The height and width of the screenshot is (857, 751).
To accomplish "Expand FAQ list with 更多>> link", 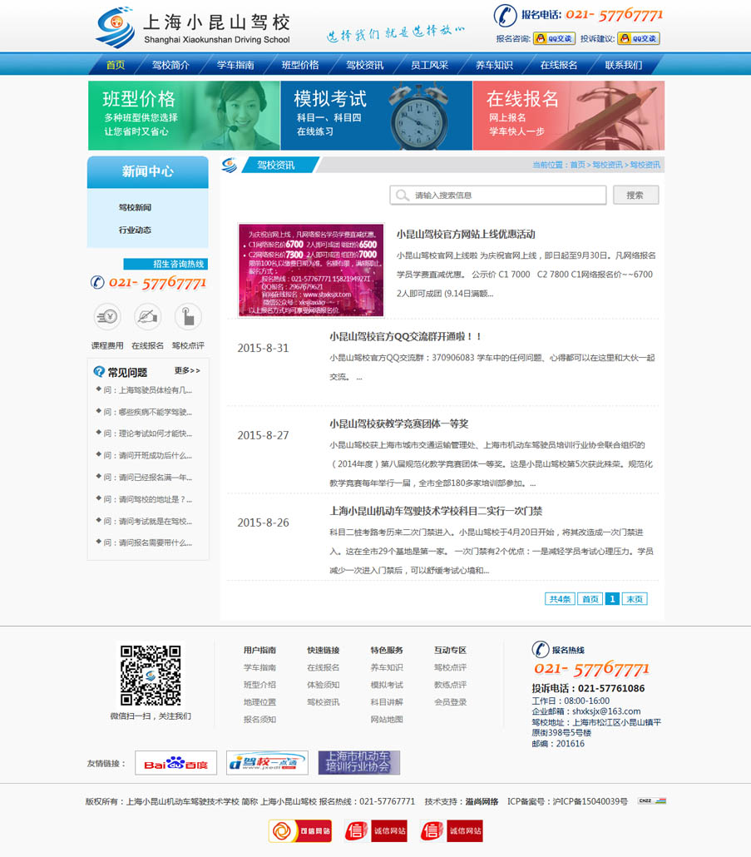I will tap(187, 370).
